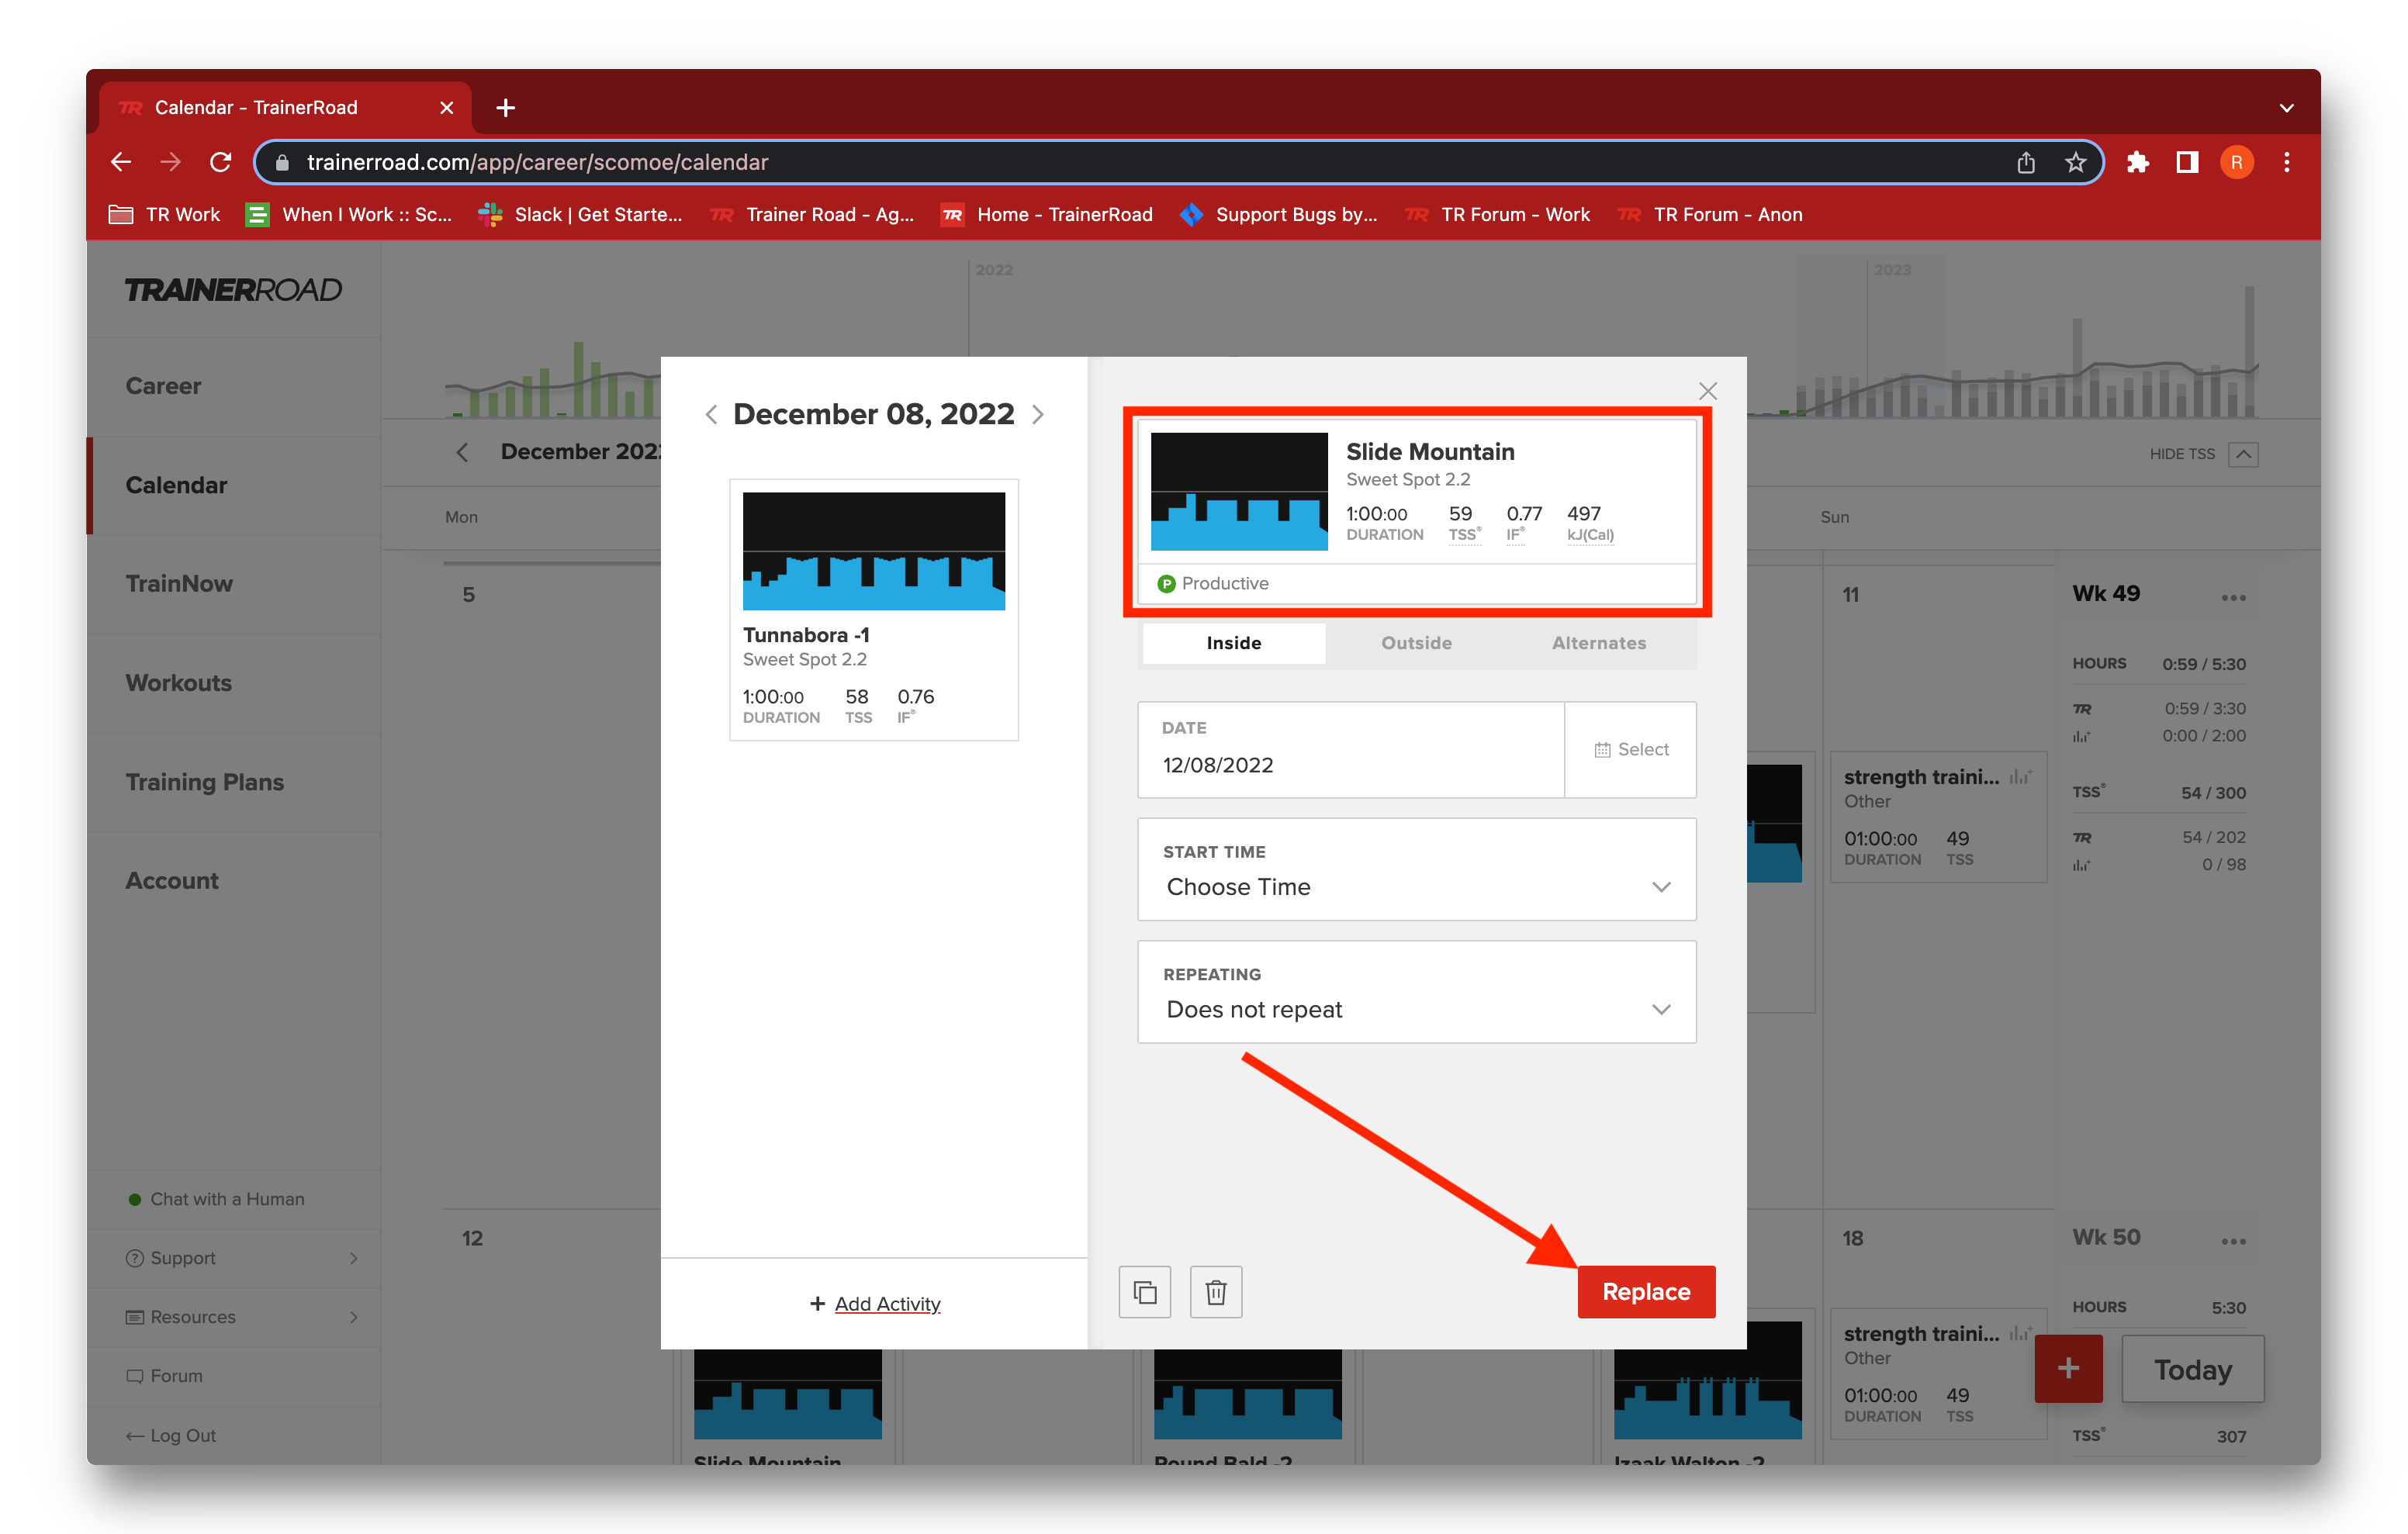
Task: Start Chat with a Human
Action: coord(217,1198)
